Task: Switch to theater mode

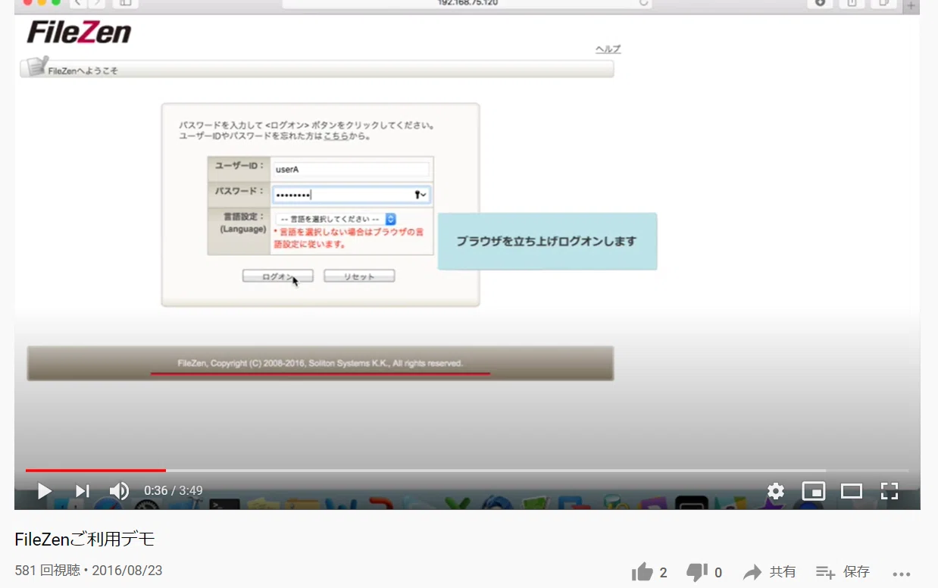Action: pyautogui.click(x=852, y=491)
